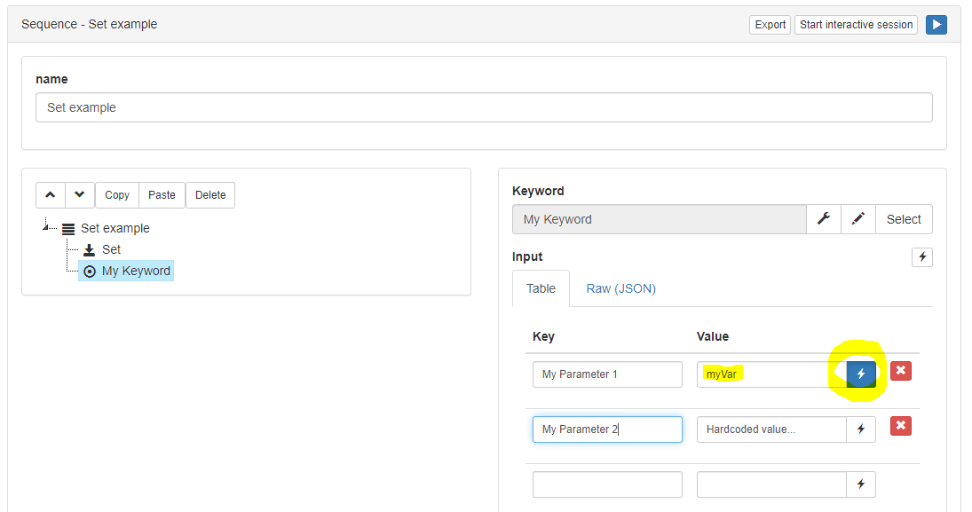This screenshot has width=972, height=512.
Task: Click Start interactive session
Action: (856, 25)
